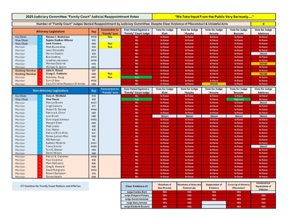Click the 'Dubitsky, Doug' name cell
Image resolution: width=288 pixels, height=223 pixels.
click(x=55, y=77)
